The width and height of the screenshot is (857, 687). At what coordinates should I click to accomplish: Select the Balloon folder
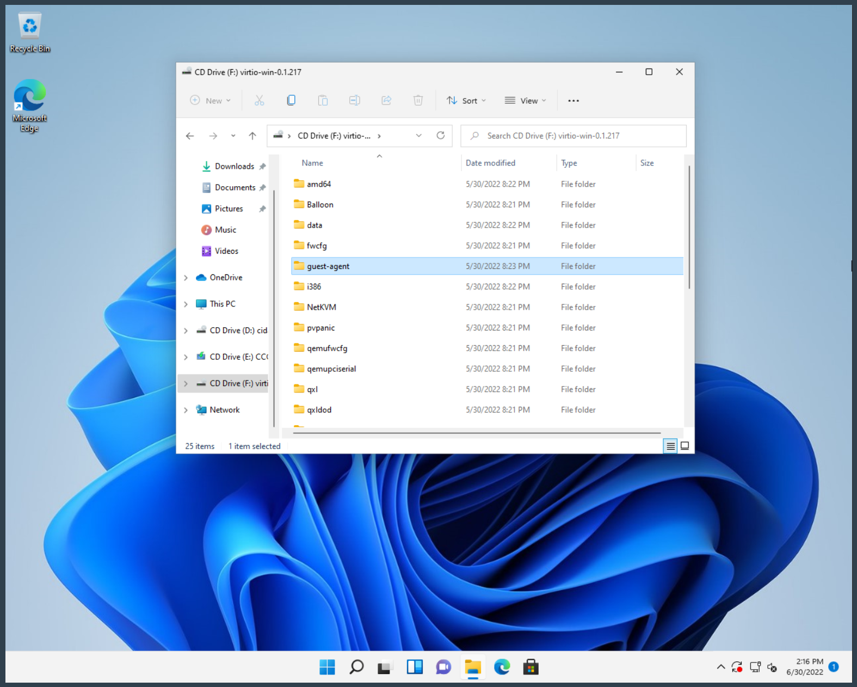[x=487, y=205]
